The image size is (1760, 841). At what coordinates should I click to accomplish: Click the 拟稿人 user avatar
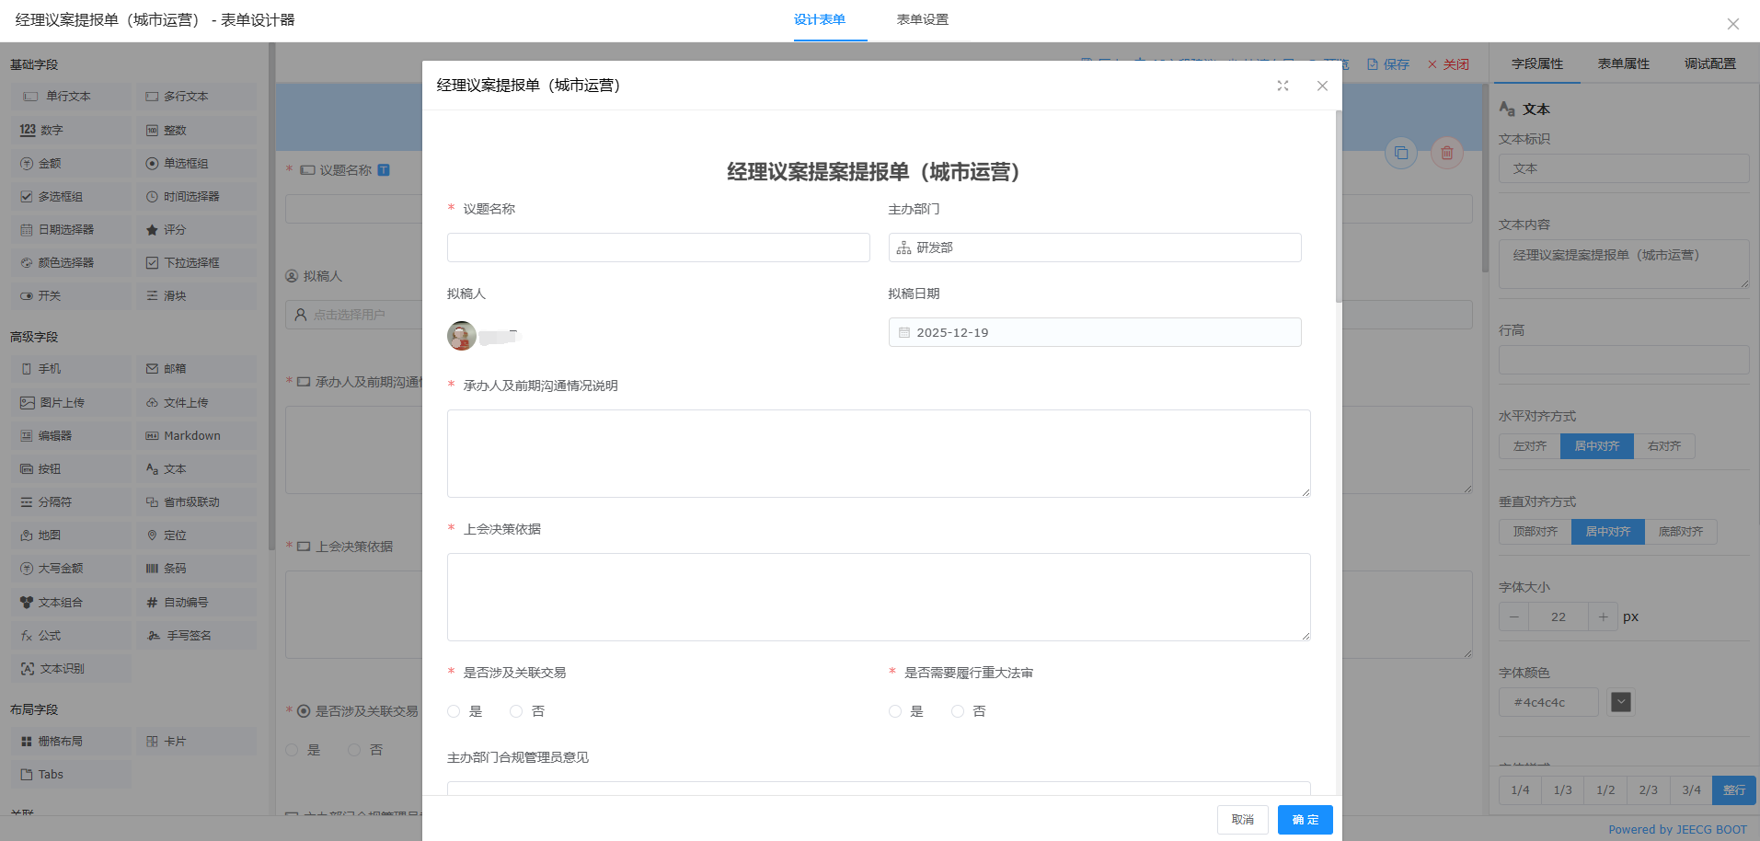pos(462,336)
